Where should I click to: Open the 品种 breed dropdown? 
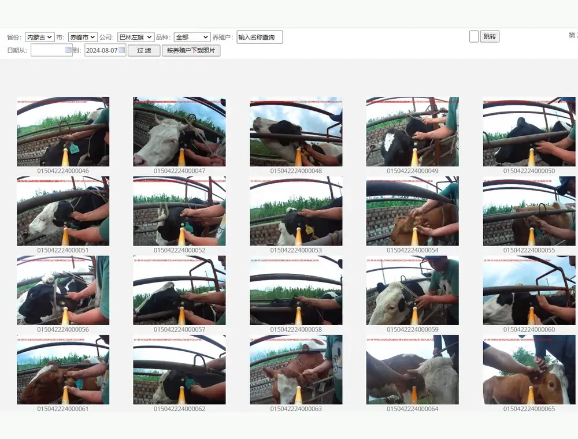[192, 37]
